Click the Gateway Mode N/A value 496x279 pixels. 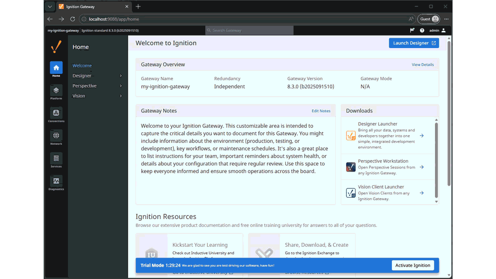pos(365,86)
